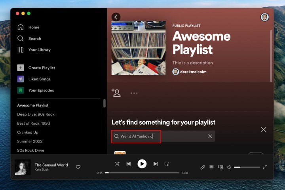Skip to next track
The image size is (285, 190).
pyautogui.click(x=156, y=164)
